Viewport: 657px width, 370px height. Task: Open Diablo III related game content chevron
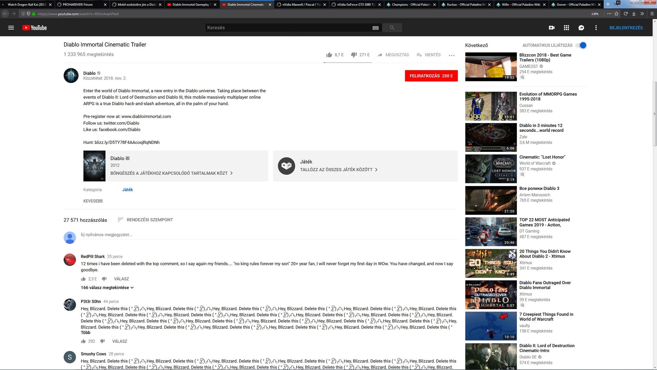coord(231,173)
